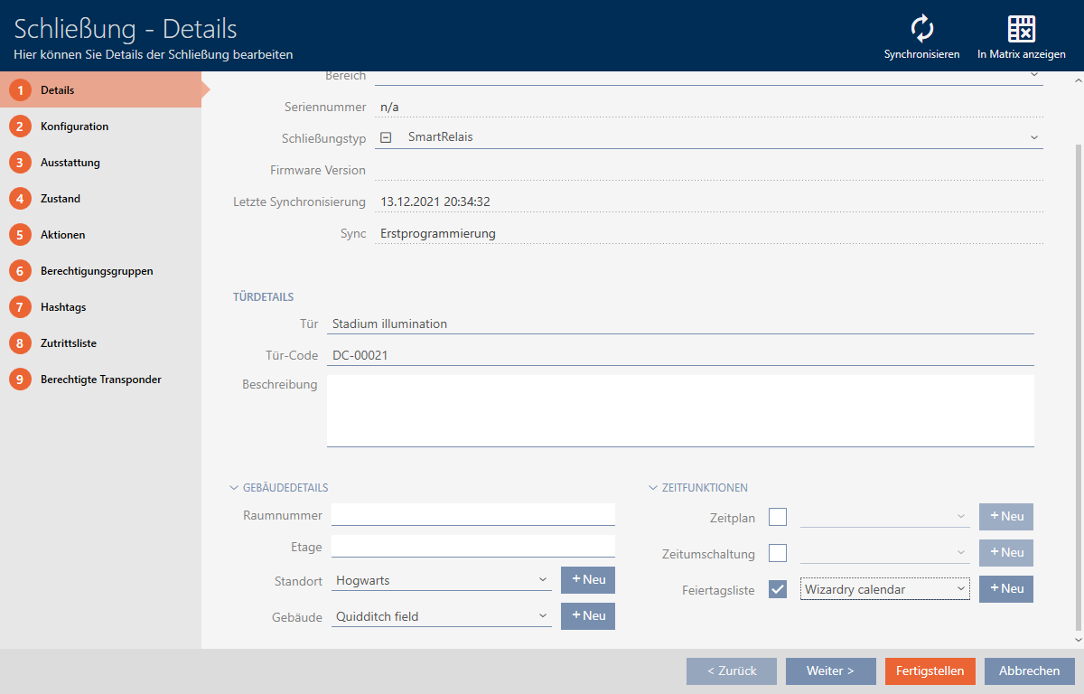Open the Standort Hogwarts dropdown
1084x694 pixels.
click(442, 580)
